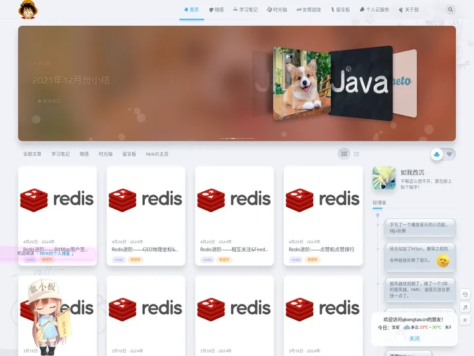This screenshot has width=474, height=356.
Task: Click the thinking emoji in the microblog
Action: coord(443,260)
